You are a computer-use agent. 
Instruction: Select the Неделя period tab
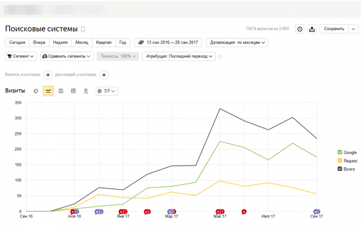click(x=60, y=43)
